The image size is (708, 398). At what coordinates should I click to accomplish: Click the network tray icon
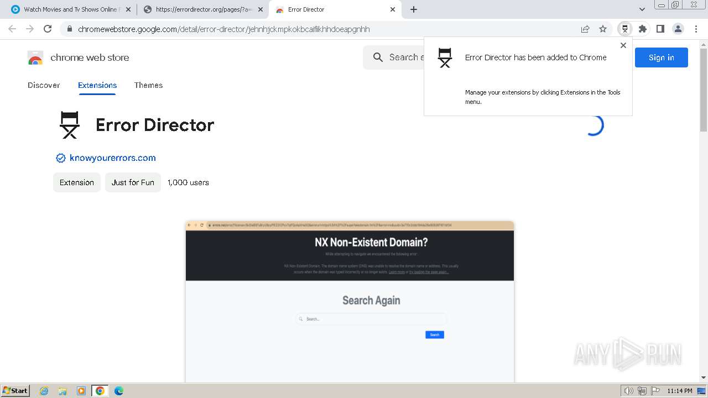tap(642, 391)
